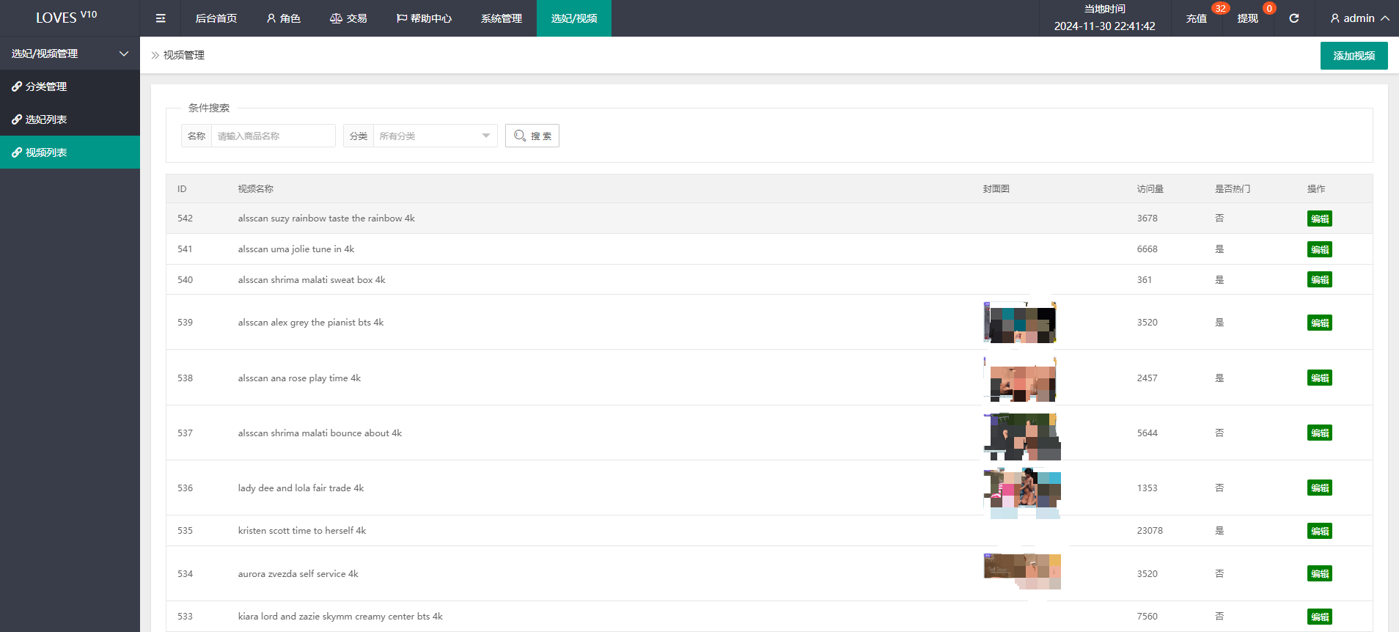The height and width of the screenshot is (632, 1399).
Task: Select 视频列表 in the sidebar
Action: [x=46, y=153]
